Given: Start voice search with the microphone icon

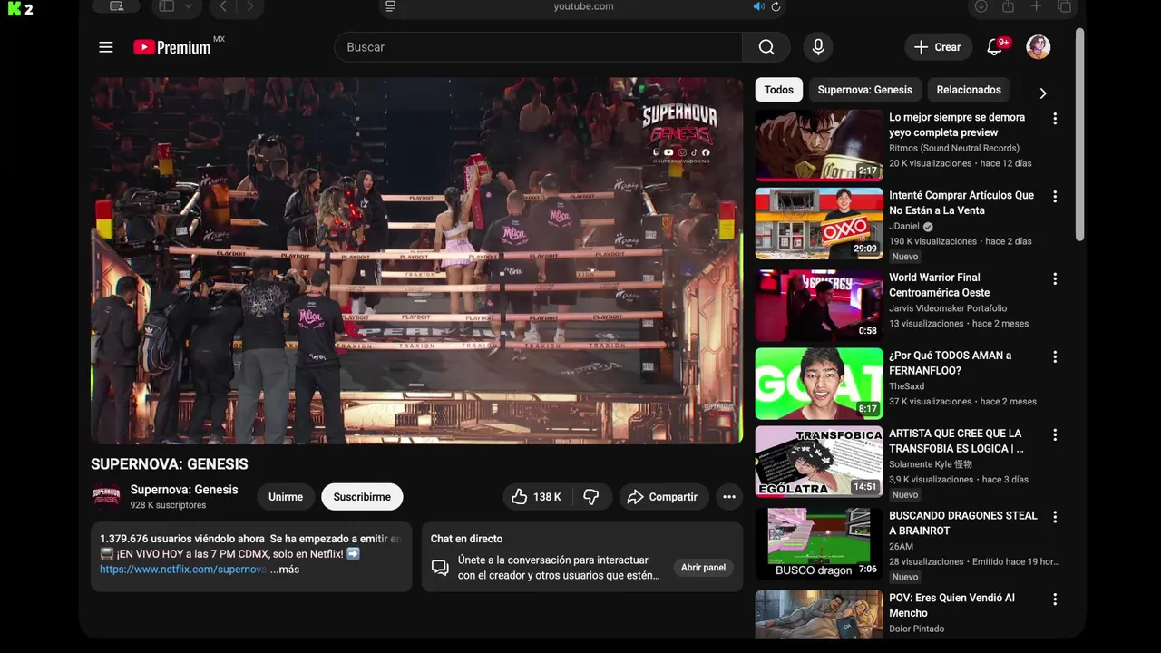Looking at the screenshot, I should [x=818, y=47].
